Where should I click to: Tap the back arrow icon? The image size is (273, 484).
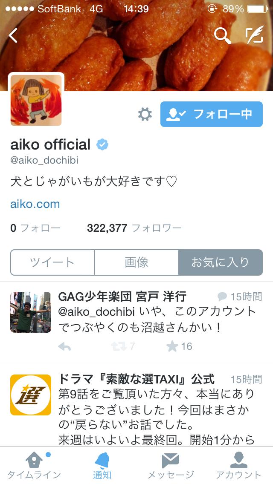(13, 35)
